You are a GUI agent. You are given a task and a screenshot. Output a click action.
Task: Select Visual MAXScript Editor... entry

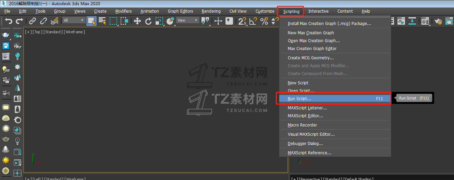pos(311,134)
